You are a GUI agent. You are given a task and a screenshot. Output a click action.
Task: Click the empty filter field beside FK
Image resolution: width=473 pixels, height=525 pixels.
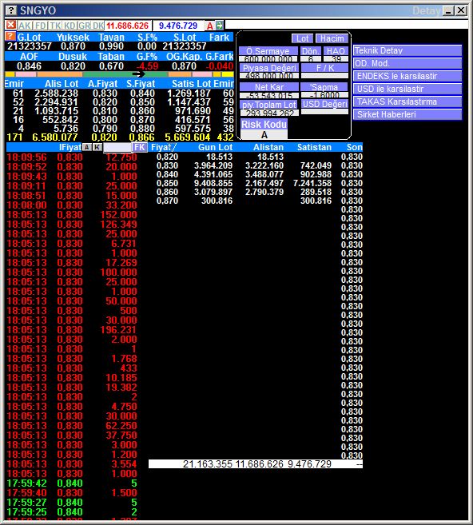coord(117,147)
